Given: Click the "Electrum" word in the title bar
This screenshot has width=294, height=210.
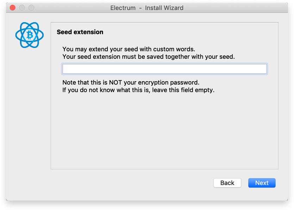Looking at the screenshot, I should pos(123,8).
